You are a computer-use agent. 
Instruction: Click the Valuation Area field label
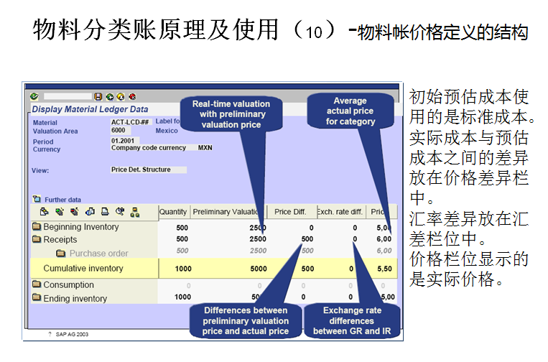click(55, 131)
